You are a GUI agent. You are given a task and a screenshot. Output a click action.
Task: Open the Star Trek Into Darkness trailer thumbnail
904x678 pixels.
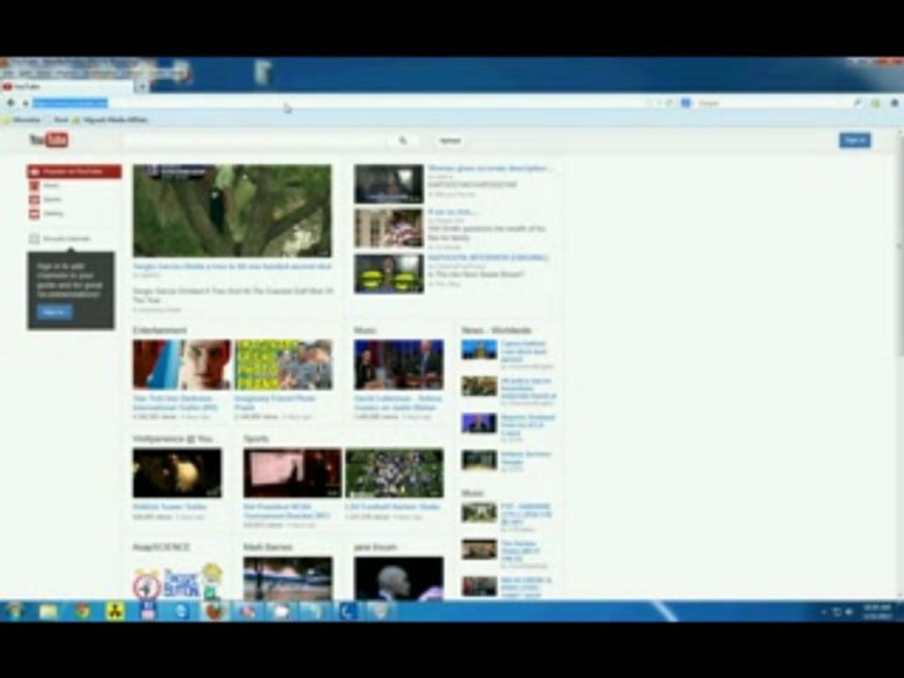(182, 365)
